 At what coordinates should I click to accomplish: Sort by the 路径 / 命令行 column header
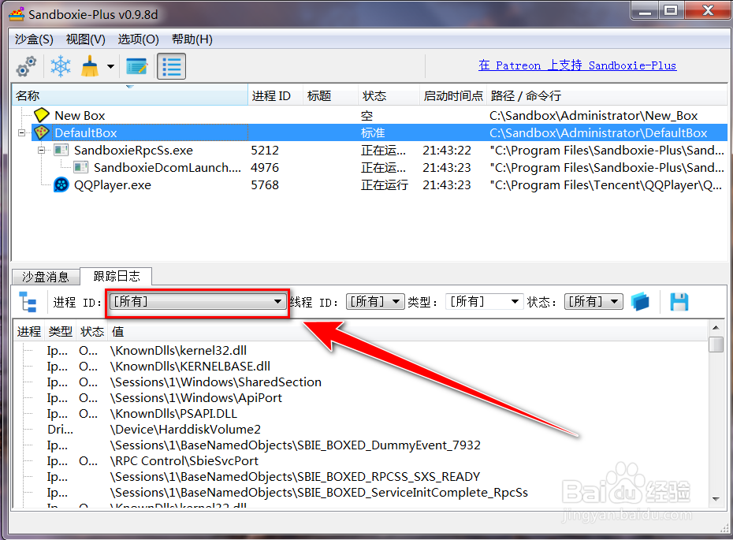click(x=607, y=96)
